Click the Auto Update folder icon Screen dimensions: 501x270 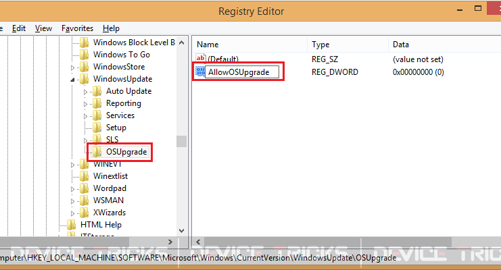point(97,91)
